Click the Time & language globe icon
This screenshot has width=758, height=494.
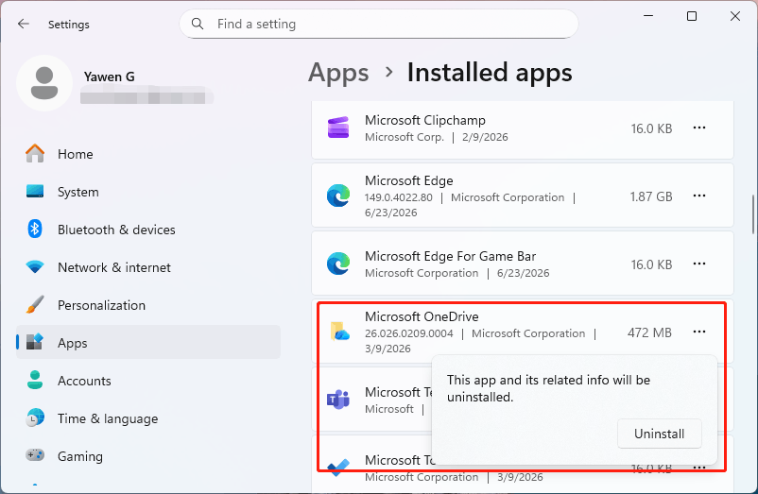(x=35, y=417)
